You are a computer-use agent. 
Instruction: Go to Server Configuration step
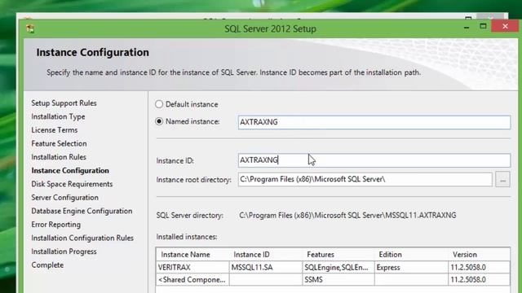point(65,198)
